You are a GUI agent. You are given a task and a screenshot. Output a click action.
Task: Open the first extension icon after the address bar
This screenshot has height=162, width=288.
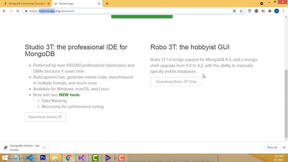pos(249,11)
